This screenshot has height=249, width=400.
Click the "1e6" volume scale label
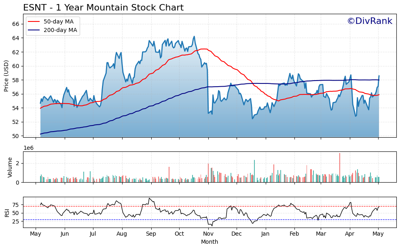point(29,148)
